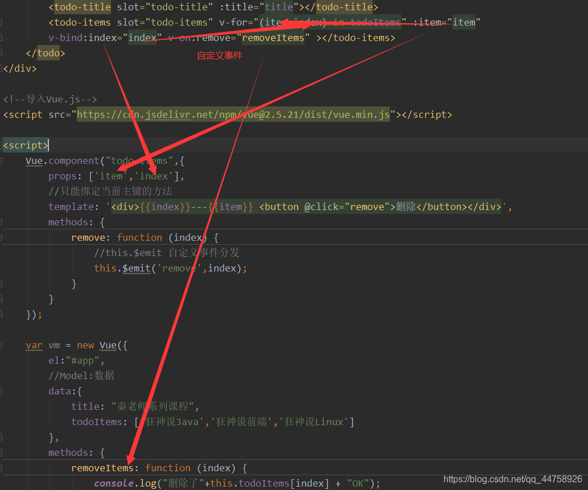Click the 'todo-items' opening tag name
This screenshot has height=490, width=588.
[x=83, y=23]
